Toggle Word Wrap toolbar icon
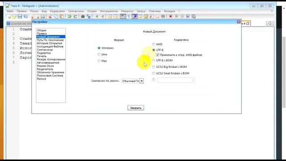The image size is (286, 161). point(123,17)
